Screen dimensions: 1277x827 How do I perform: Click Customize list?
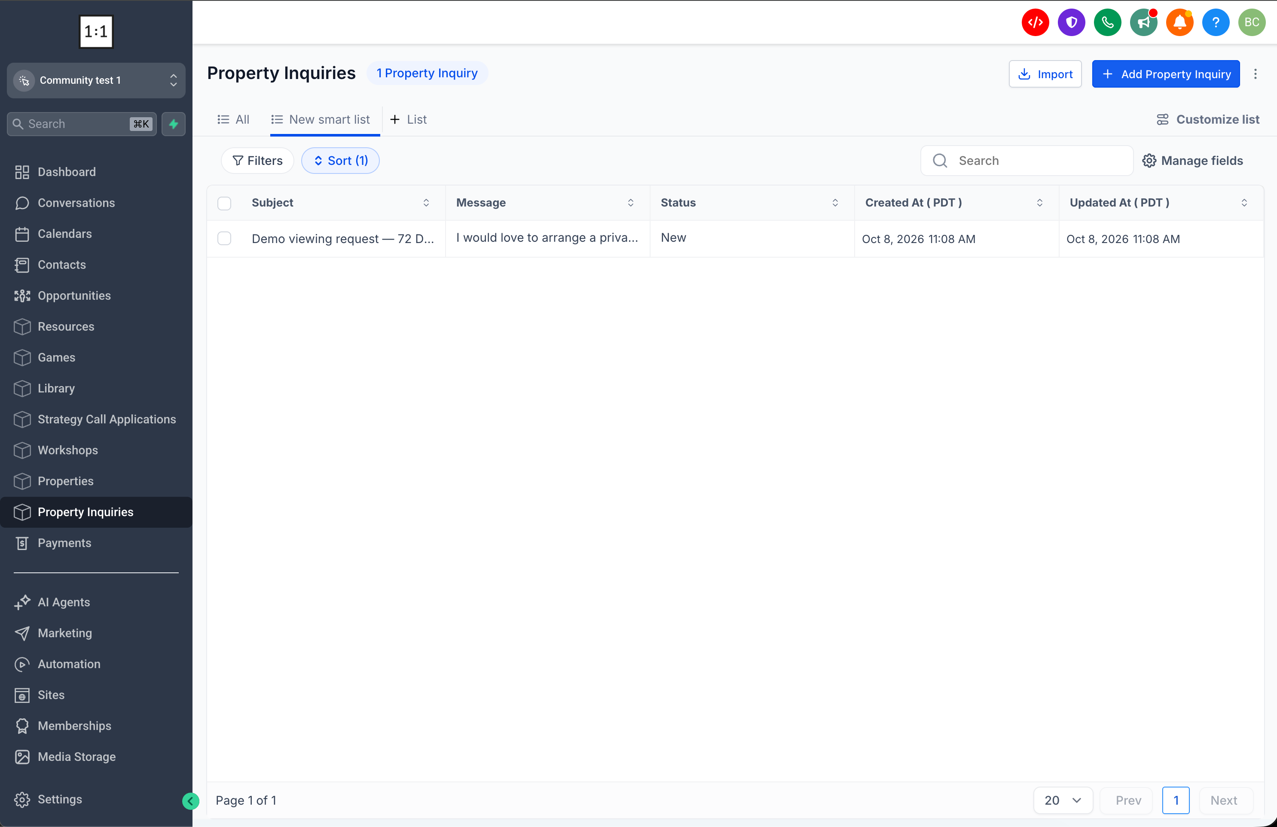point(1207,120)
